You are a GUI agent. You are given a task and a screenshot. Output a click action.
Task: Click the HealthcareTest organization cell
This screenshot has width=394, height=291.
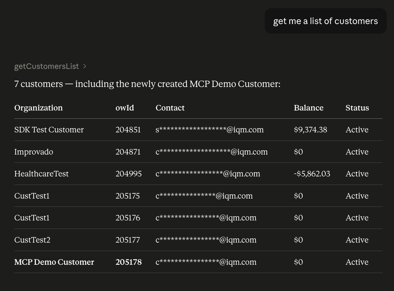point(41,174)
